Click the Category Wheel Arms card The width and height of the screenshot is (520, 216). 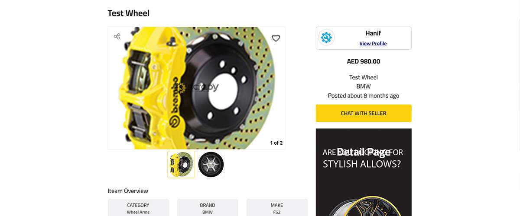point(138,208)
